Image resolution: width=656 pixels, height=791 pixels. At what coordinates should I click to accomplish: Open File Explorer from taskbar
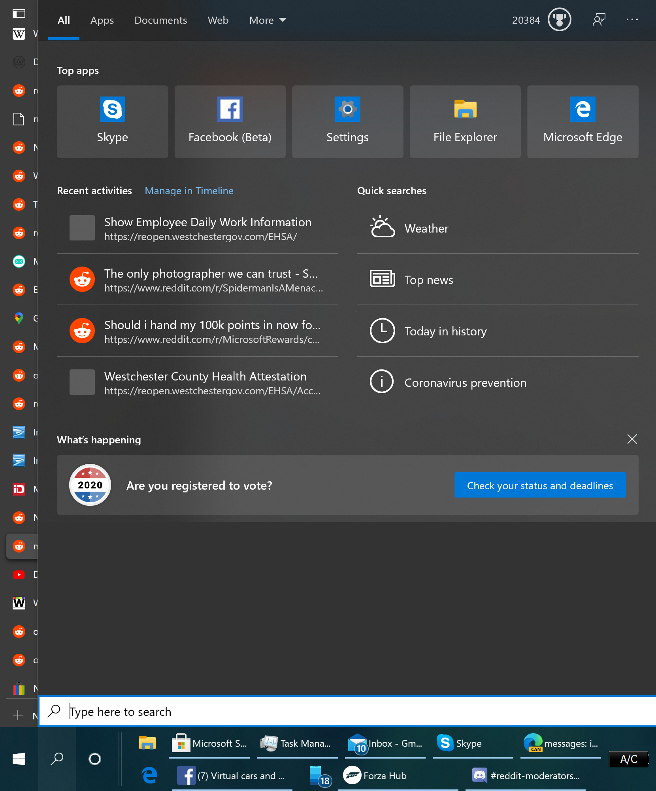point(147,743)
